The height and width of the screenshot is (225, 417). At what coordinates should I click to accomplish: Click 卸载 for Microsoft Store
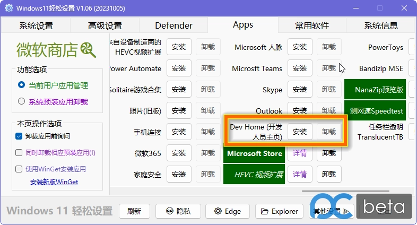coord(329,153)
